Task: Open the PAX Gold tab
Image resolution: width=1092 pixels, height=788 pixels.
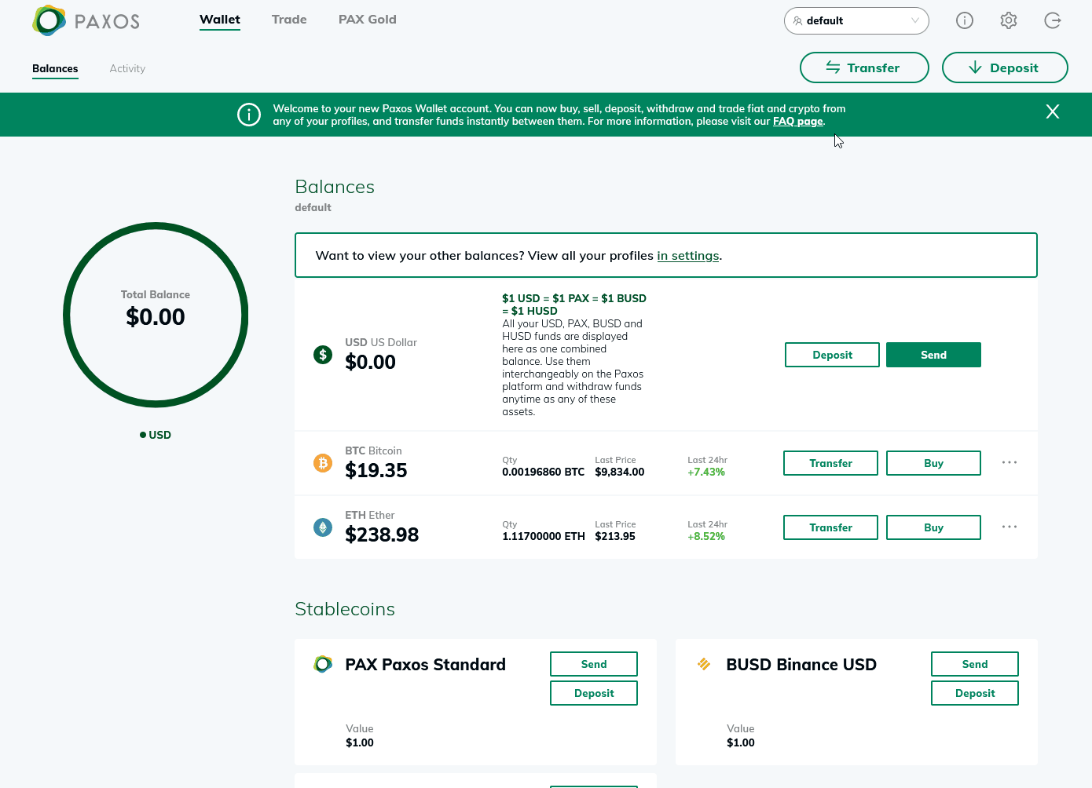Action: [x=367, y=20]
